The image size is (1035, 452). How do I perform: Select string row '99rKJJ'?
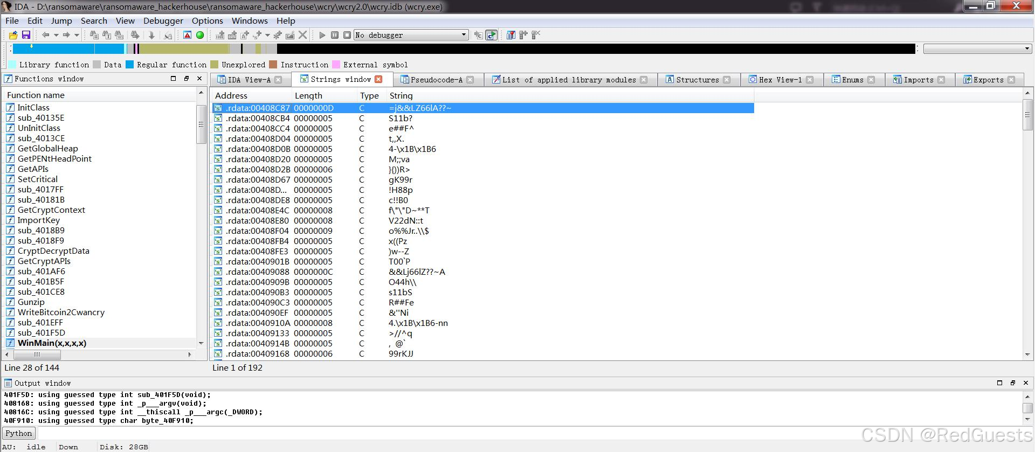coord(482,354)
